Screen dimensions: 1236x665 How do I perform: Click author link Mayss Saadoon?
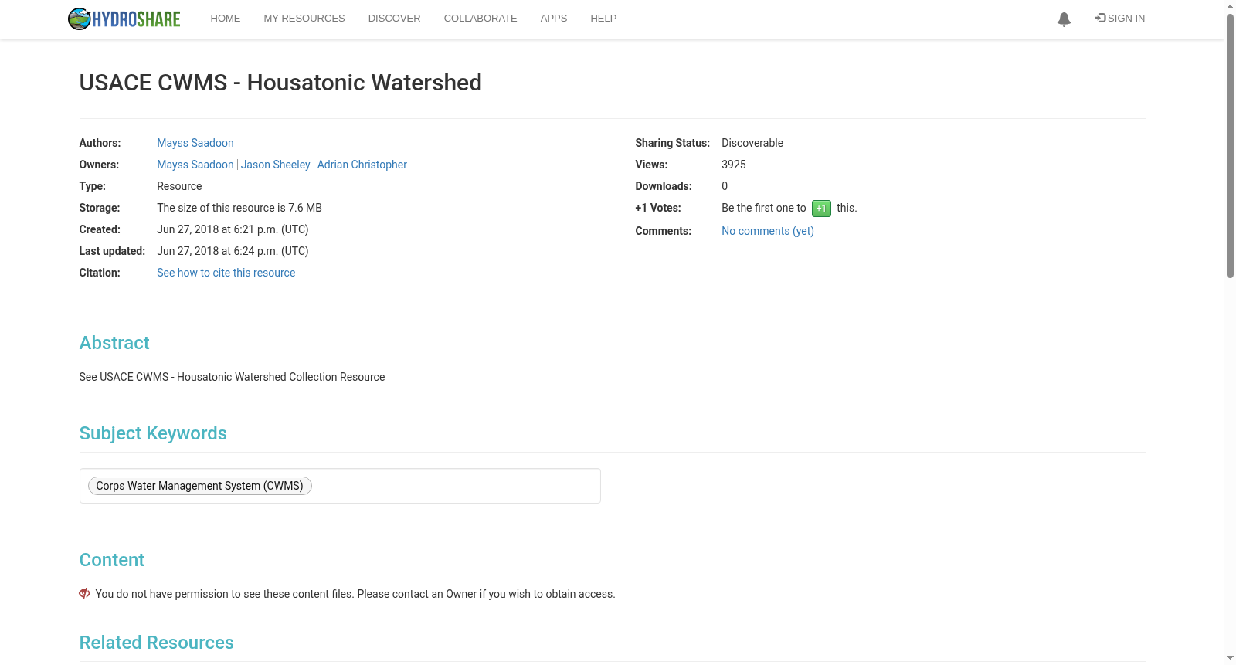tap(195, 143)
